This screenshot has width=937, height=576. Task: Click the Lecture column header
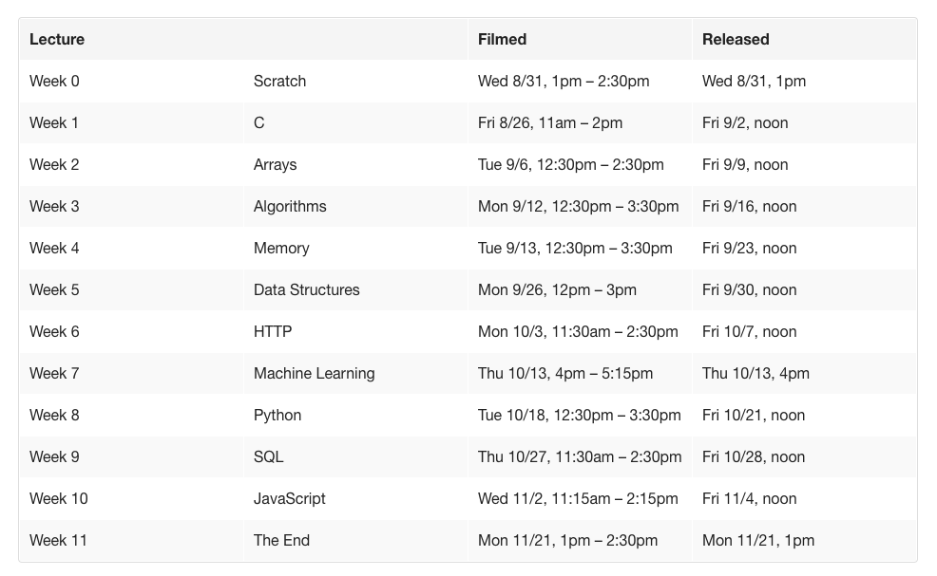pyautogui.click(x=57, y=39)
